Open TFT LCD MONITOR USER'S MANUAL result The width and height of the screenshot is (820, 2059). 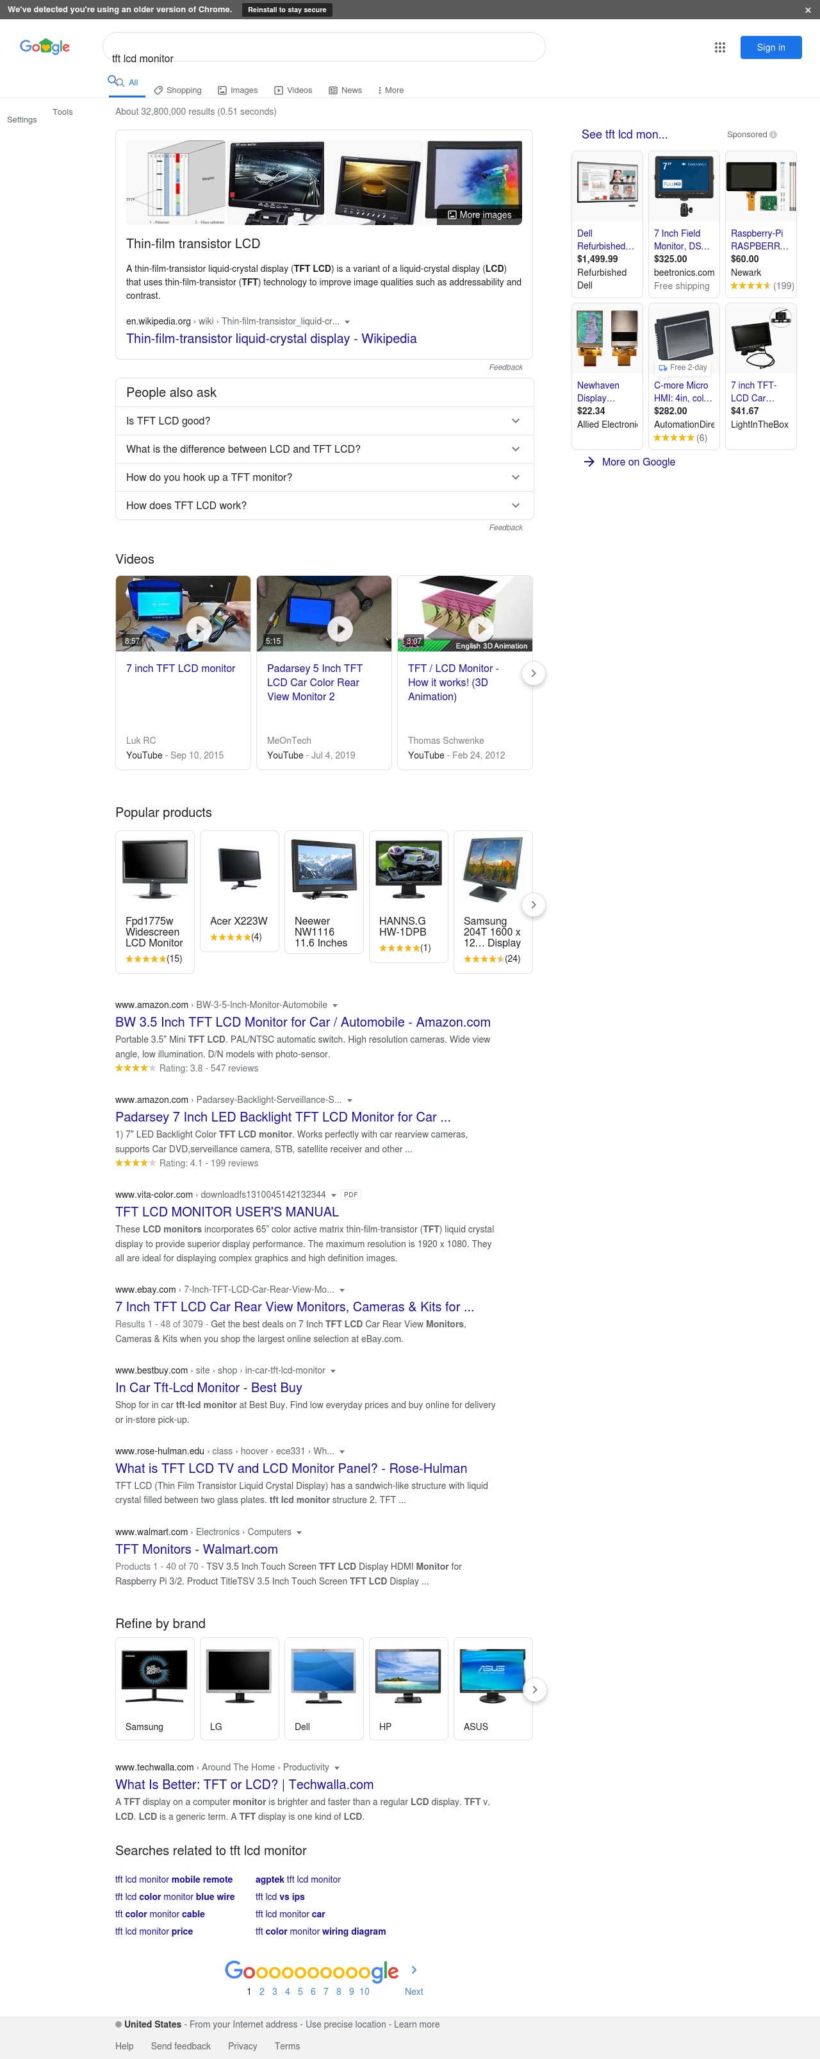[227, 1213]
